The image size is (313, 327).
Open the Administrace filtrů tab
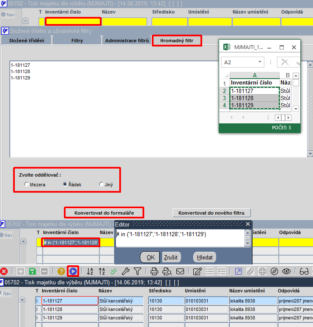click(127, 41)
